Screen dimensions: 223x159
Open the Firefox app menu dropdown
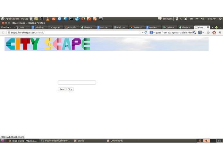(6, 27)
